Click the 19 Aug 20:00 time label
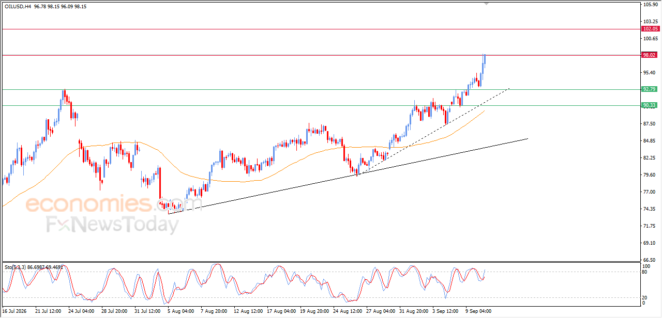 click(x=313, y=311)
